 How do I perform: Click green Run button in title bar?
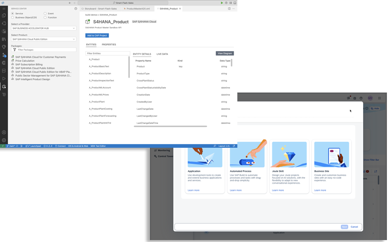point(222,3)
